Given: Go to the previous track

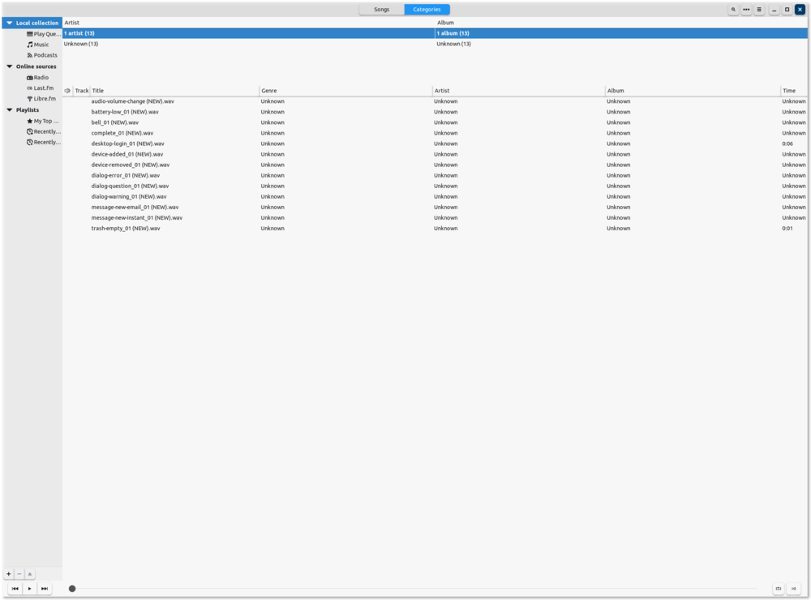Looking at the screenshot, I should [15, 589].
